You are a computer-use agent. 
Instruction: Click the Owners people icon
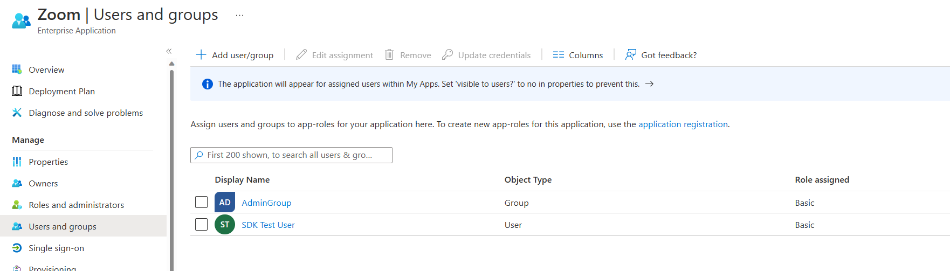[x=17, y=183]
